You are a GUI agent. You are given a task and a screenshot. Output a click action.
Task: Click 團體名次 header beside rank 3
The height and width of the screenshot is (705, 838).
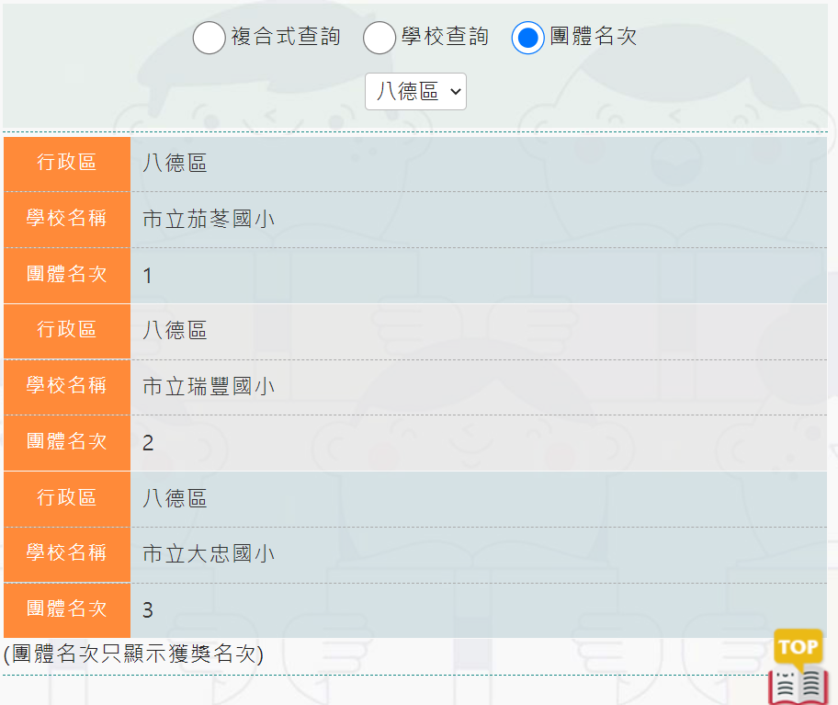click(67, 608)
